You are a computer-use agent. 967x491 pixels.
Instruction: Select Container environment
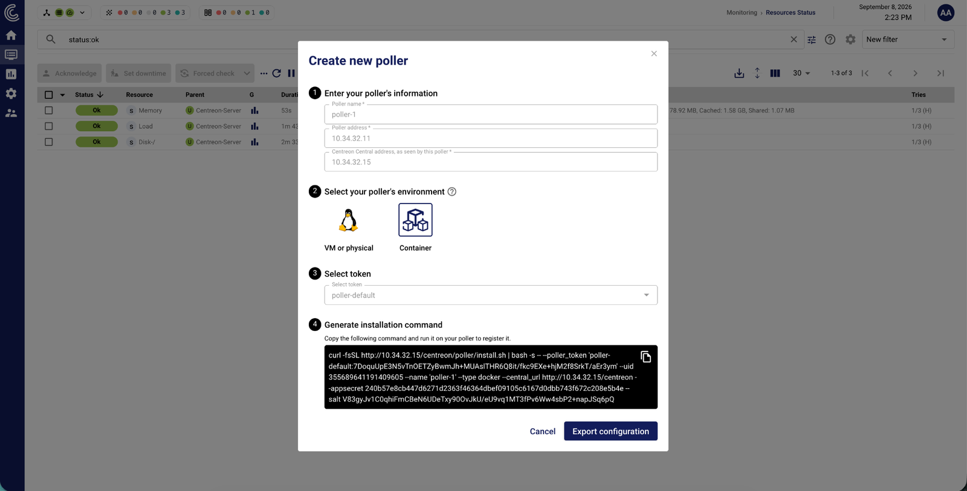pos(415,228)
